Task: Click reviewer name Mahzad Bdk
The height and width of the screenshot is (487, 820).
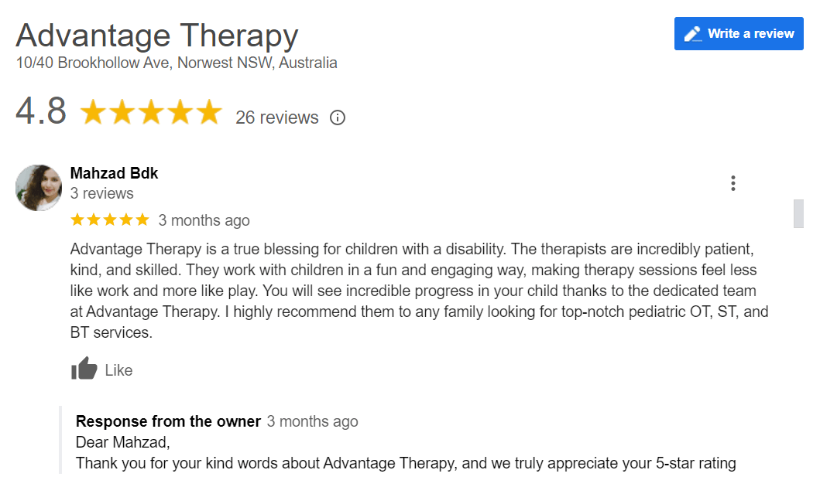Action: pos(114,173)
